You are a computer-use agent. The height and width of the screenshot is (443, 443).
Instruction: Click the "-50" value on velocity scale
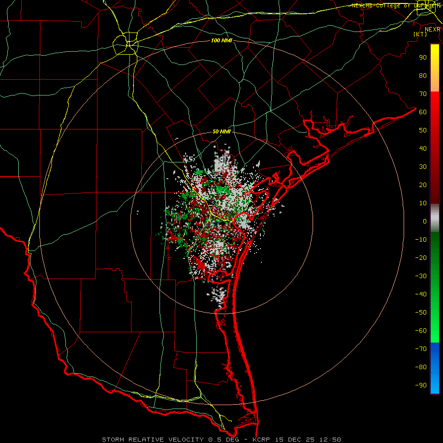[x=421, y=313]
